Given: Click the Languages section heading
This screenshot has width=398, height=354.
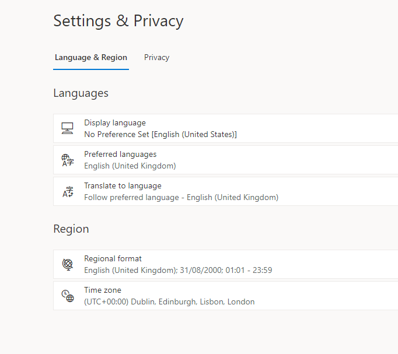Looking at the screenshot, I should [x=81, y=93].
